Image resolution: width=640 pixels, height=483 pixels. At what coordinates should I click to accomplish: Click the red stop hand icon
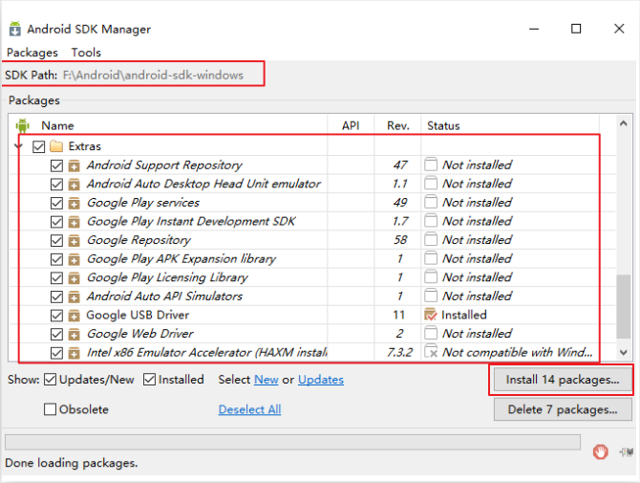(x=601, y=452)
